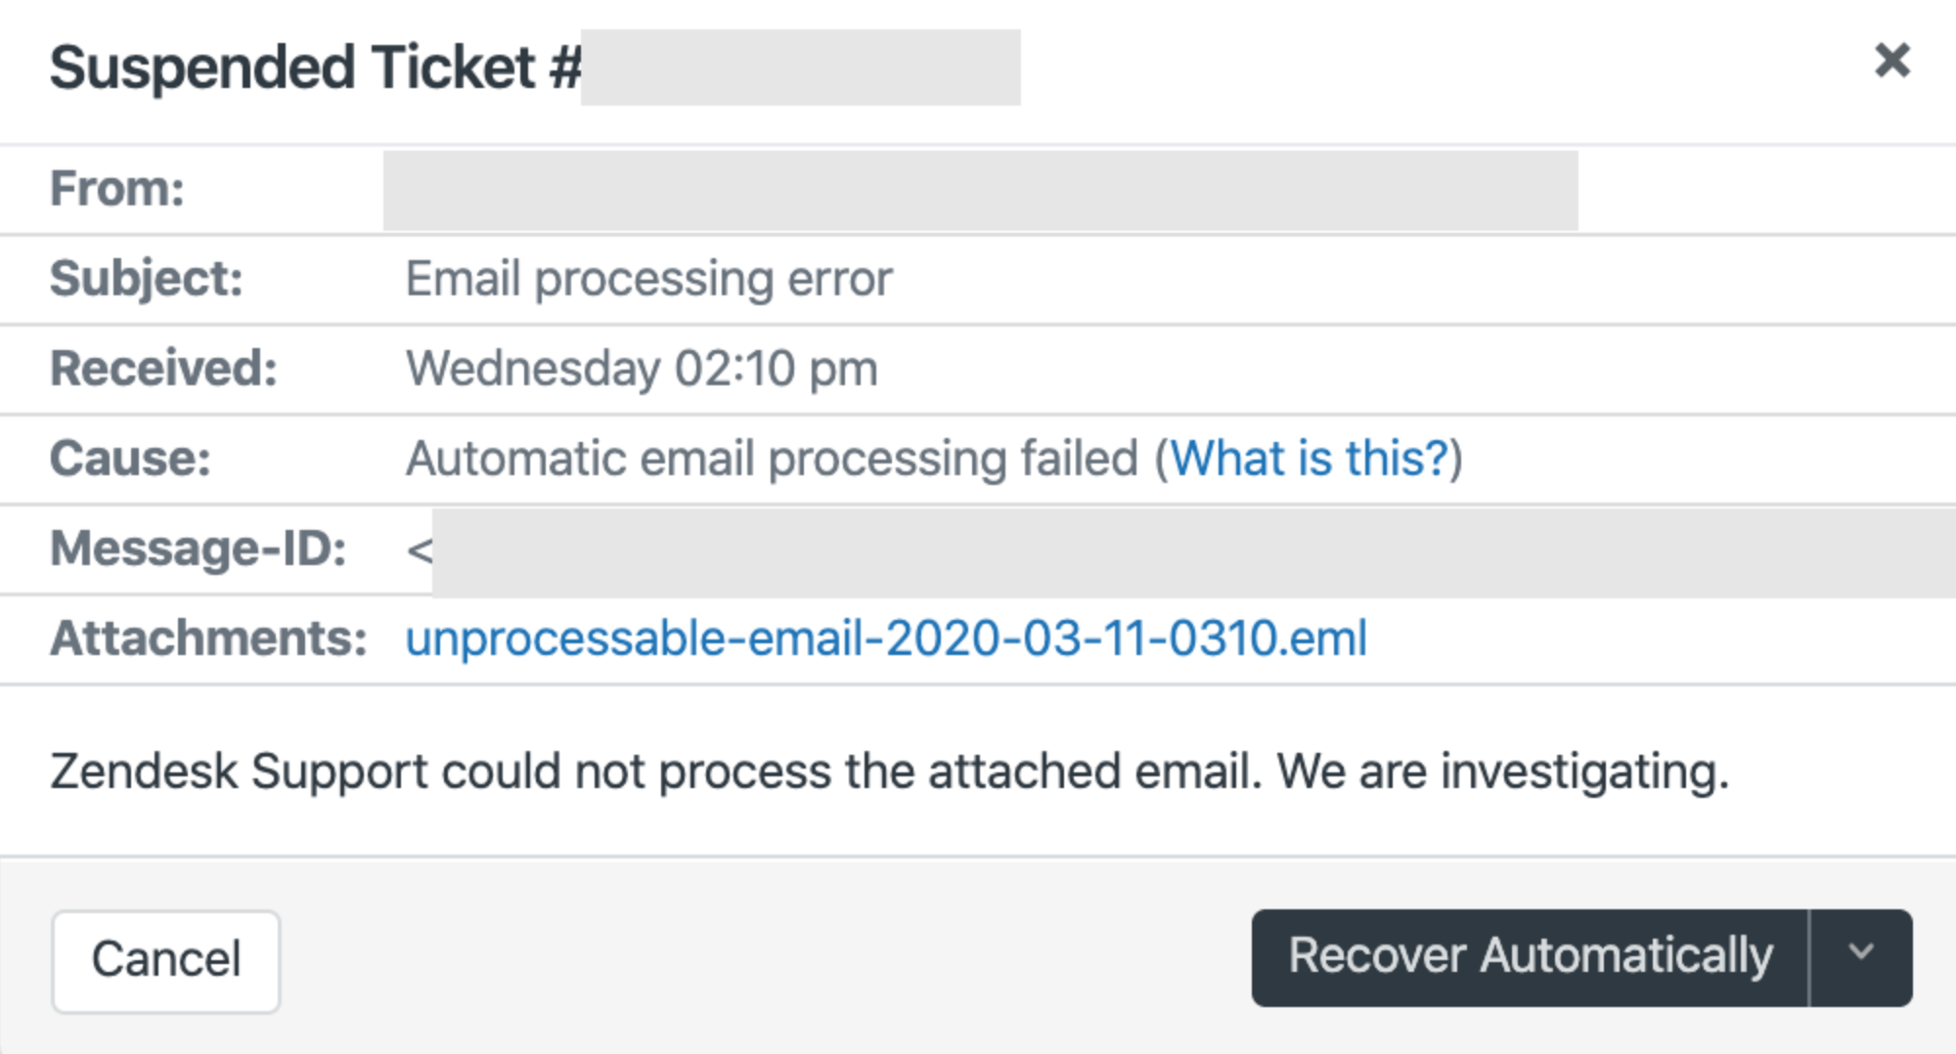Viewport: 1956px width, 1054px height.
Task: Click the redacted From sender value
Action: [x=980, y=191]
